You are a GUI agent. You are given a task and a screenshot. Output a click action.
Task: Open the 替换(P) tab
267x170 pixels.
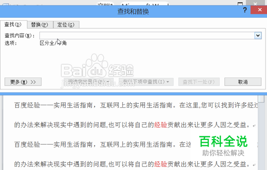point(40,25)
